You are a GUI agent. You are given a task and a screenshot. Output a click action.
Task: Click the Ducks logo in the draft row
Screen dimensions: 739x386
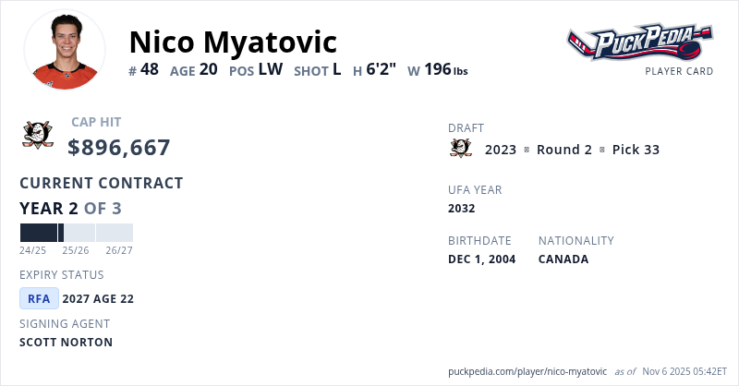[x=460, y=149]
